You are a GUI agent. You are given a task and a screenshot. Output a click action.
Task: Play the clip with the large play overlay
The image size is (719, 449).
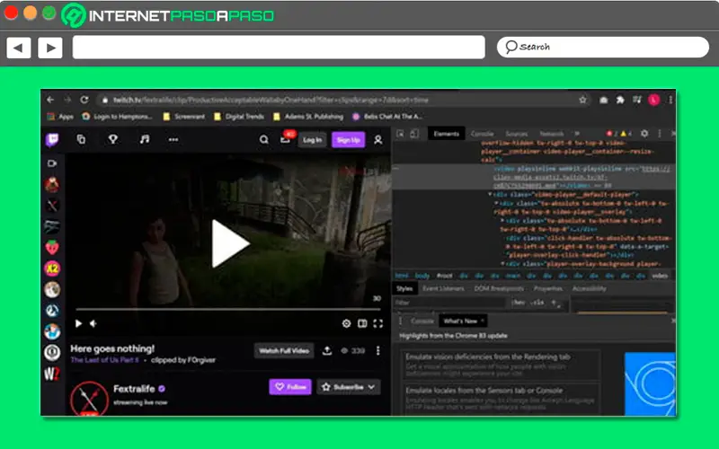pos(230,243)
